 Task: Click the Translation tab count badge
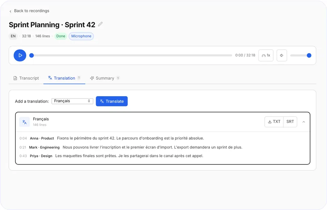click(79, 77)
